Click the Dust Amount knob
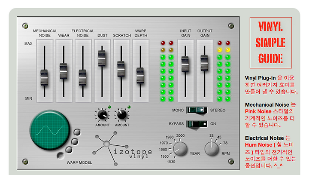Viewport: 309px width, 175px height. click(103, 115)
